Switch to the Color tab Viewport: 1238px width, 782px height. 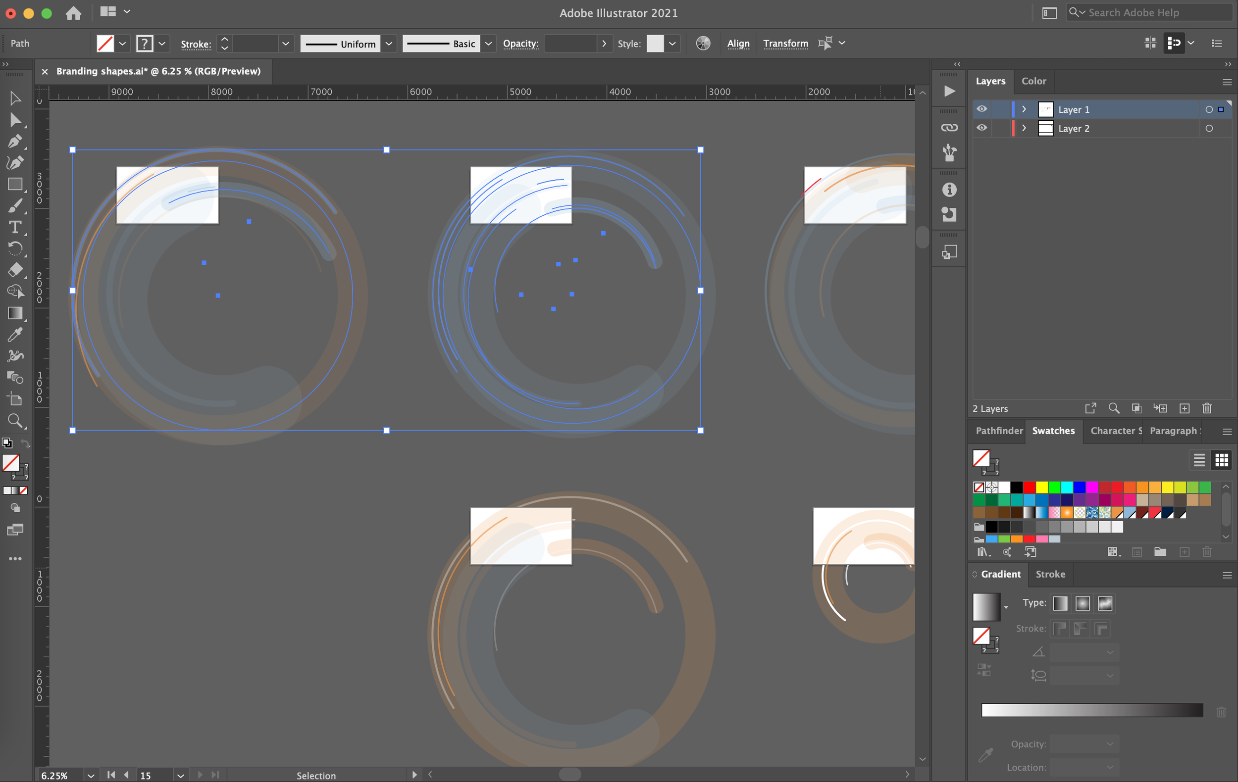tap(1033, 81)
